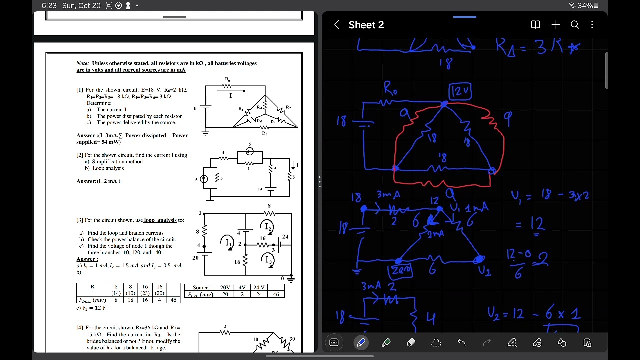Tap the 34% battery indicator
Image resolution: width=640 pixels, height=360 pixels.
pos(588,6)
